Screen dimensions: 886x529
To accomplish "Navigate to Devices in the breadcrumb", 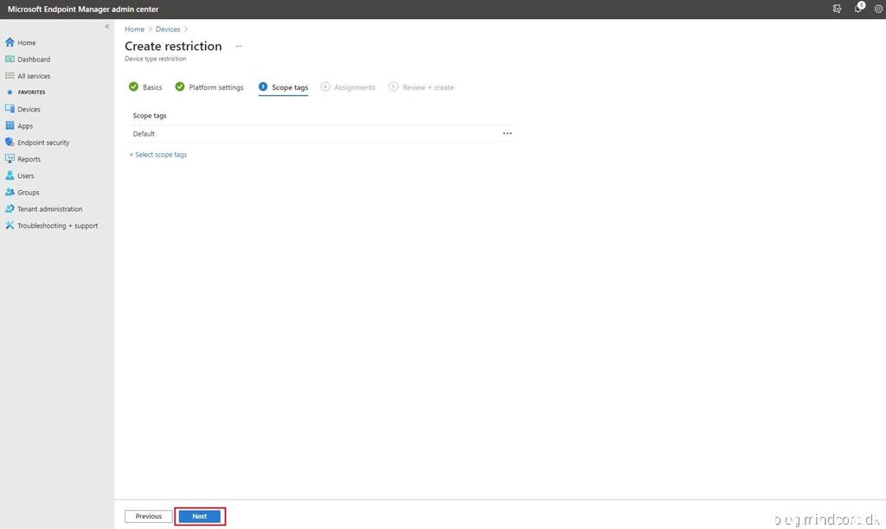I will click(168, 29).
